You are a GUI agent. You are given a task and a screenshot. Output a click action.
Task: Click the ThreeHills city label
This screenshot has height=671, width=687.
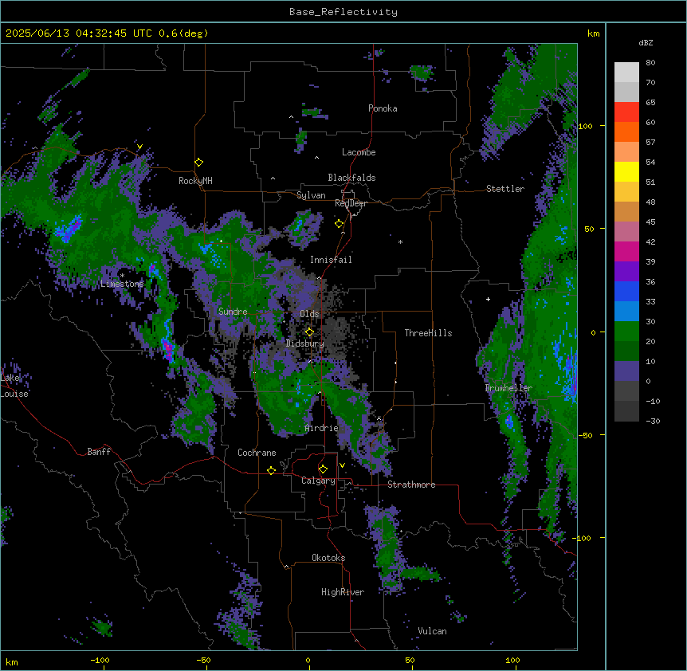(428, 333)
